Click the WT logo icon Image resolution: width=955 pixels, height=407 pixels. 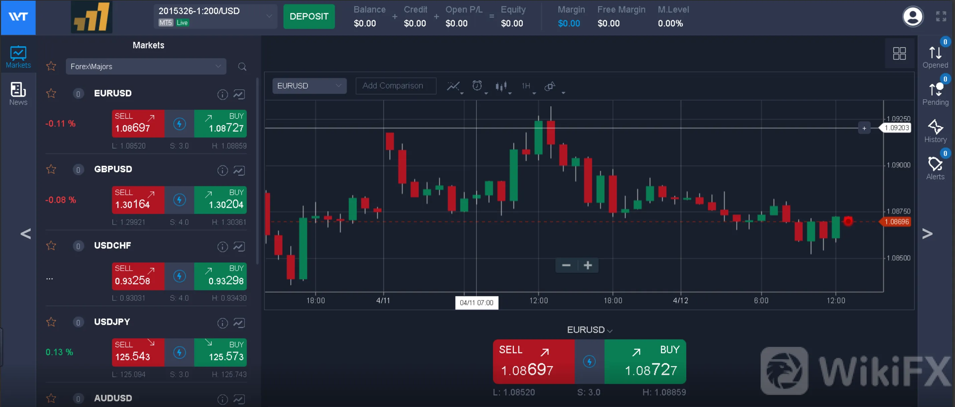18,17
